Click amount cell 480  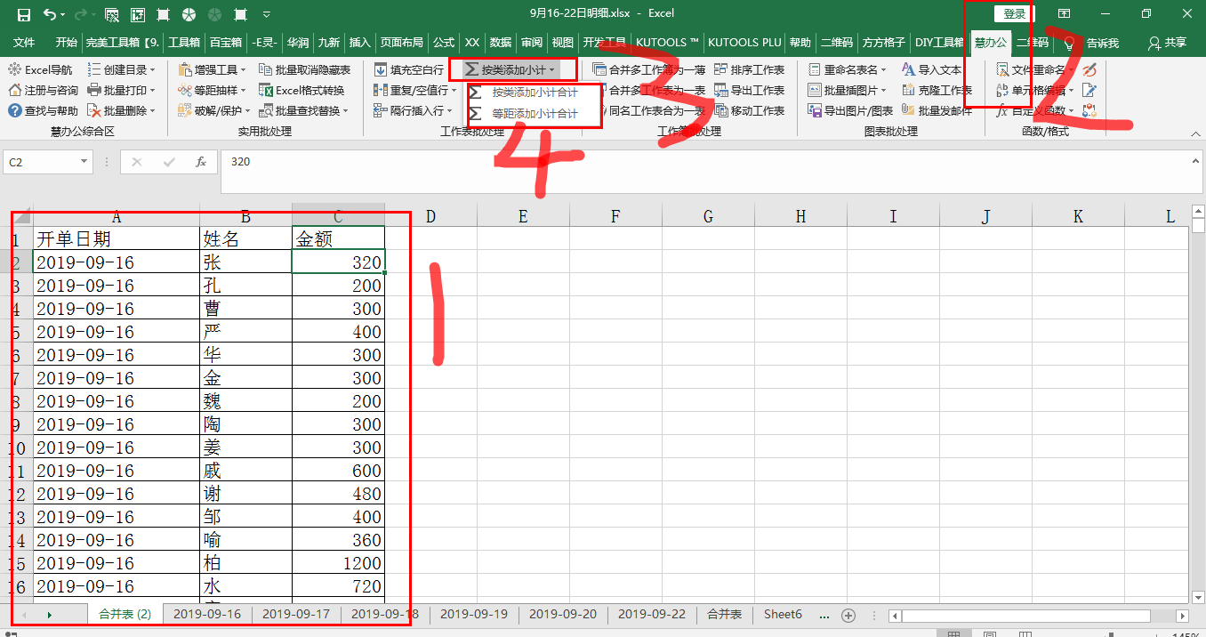pos(338,494)
